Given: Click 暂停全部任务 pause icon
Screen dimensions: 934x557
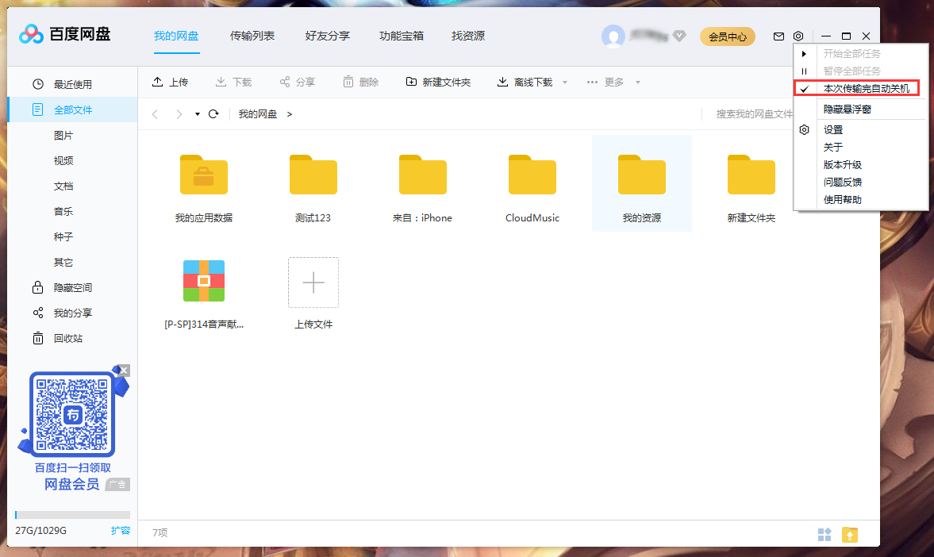Looking at the screenshot, I should (x=805, y=71).
